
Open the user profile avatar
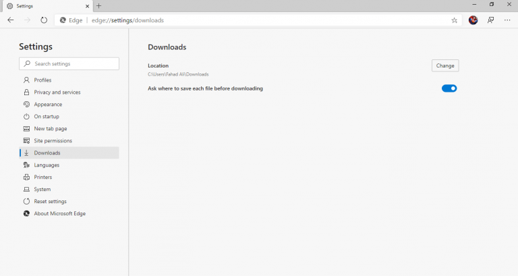[473, 20]
